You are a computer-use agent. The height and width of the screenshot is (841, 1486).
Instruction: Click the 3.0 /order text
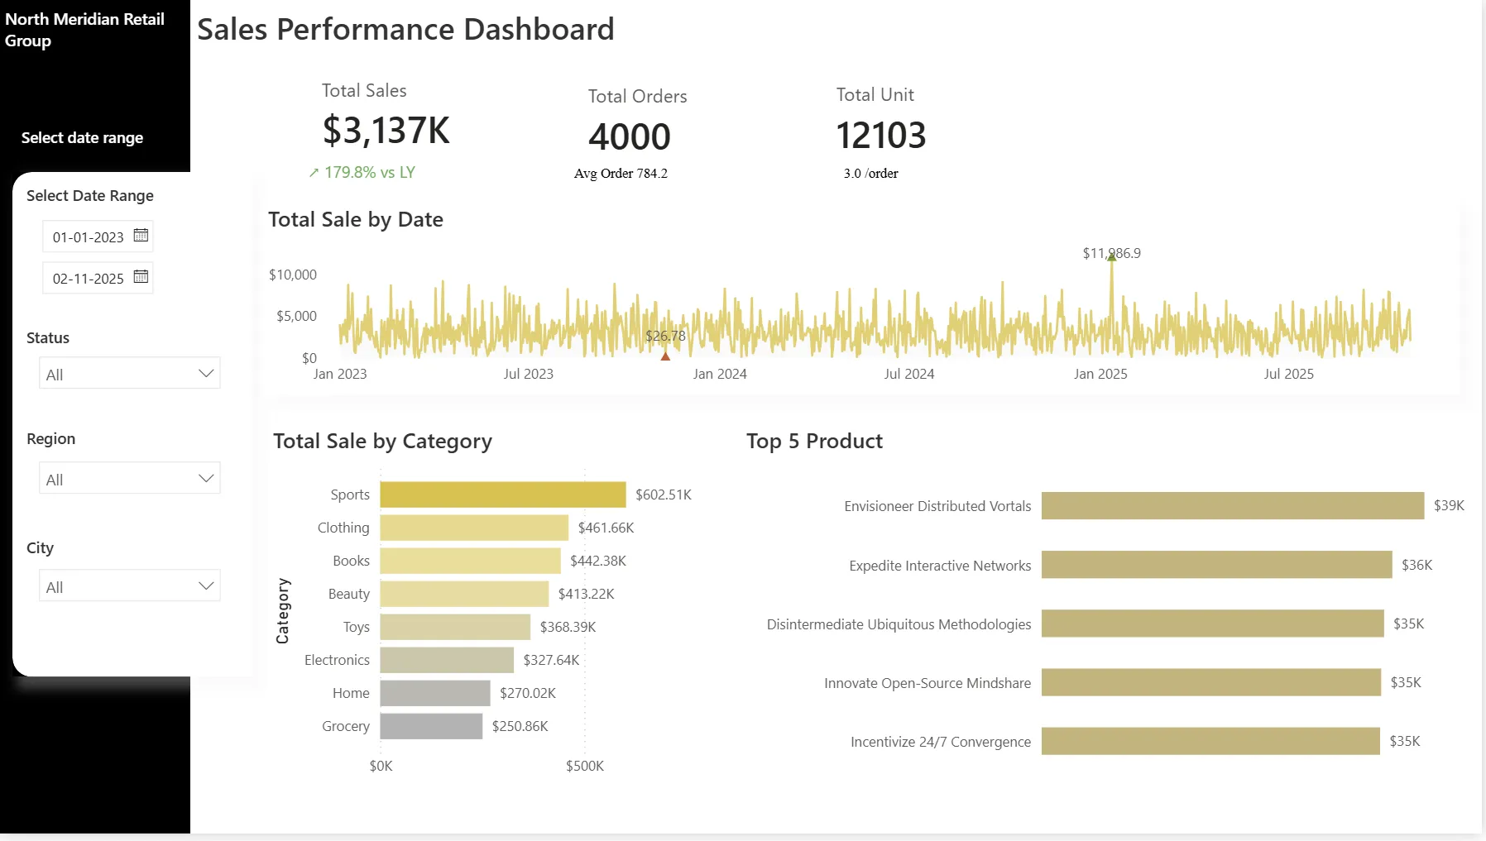point(870,173)
